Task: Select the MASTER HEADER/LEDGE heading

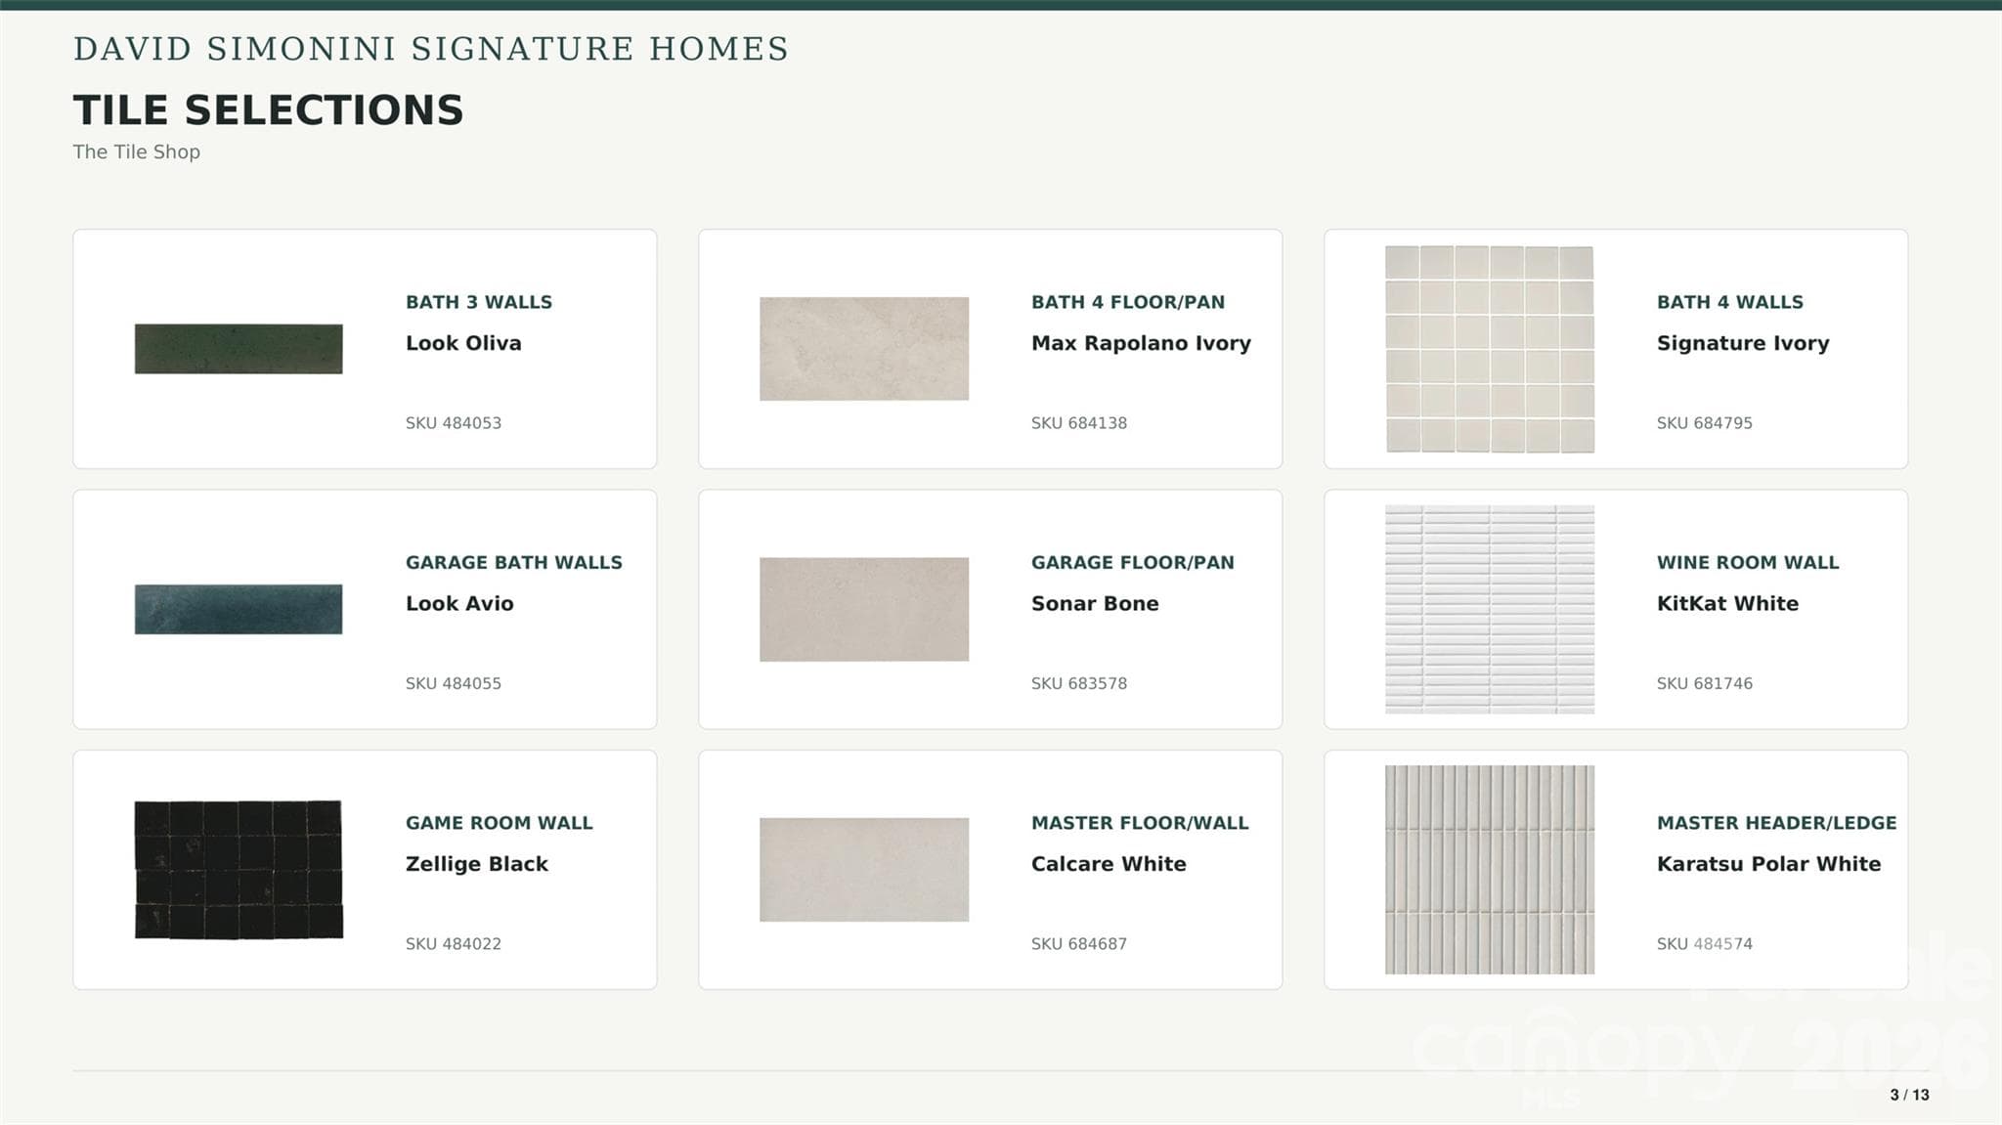Action: tap(1777, 823)
